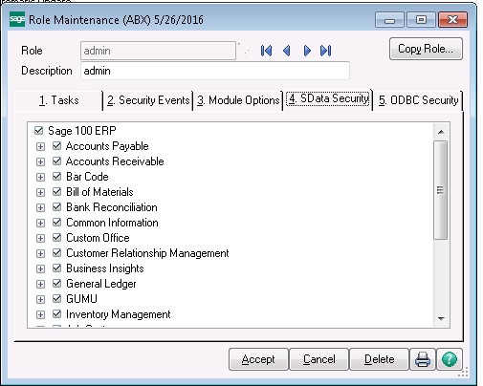This screenshot has width=483, height=386.
Task: Toggle the Inventory Management checkbox
Action: click(x=56, y=314)
